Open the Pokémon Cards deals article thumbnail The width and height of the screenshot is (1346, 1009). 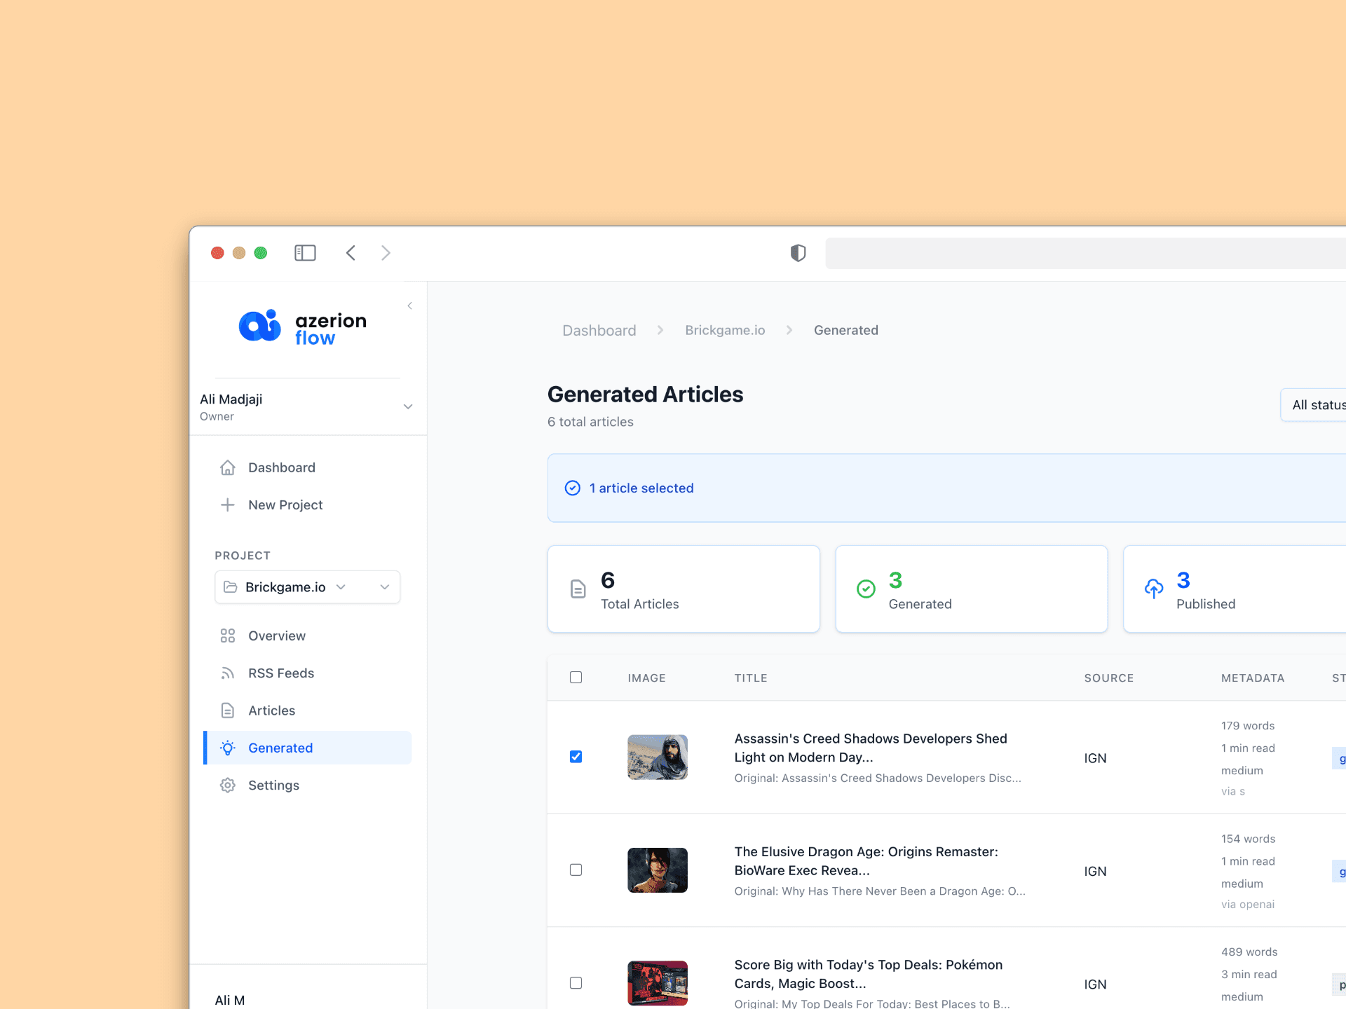pyautogui.click(x=657, y=982)
